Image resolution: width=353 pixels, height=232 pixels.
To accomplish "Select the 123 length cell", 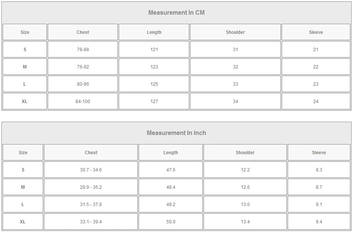I will (154, 67).
